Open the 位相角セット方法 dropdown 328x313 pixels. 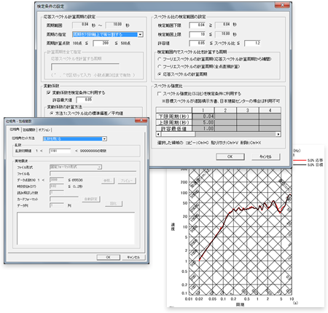click(x=104, y=139)
